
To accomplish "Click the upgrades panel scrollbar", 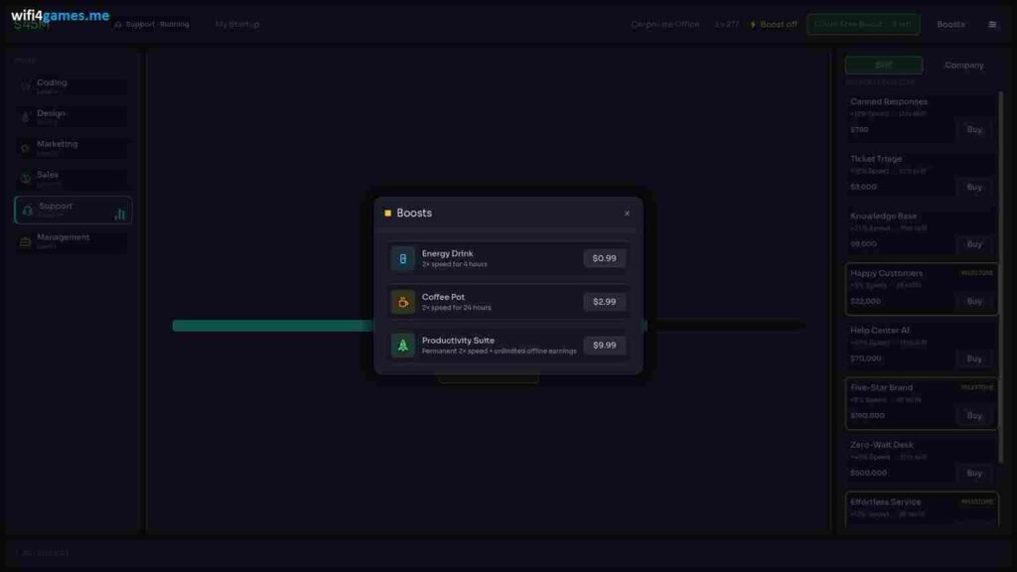I will point(1001,277).
